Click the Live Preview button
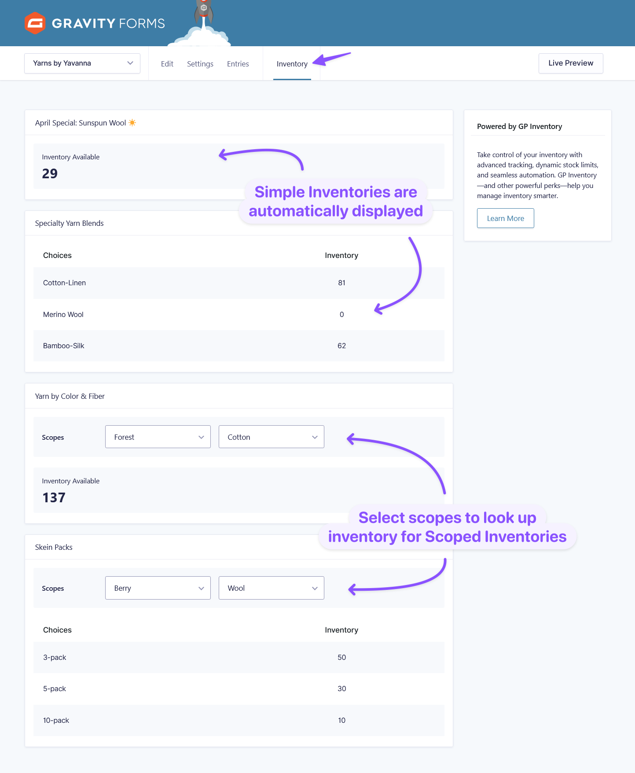Viewport: 635px width, 773px height. (x=571, y=63)
